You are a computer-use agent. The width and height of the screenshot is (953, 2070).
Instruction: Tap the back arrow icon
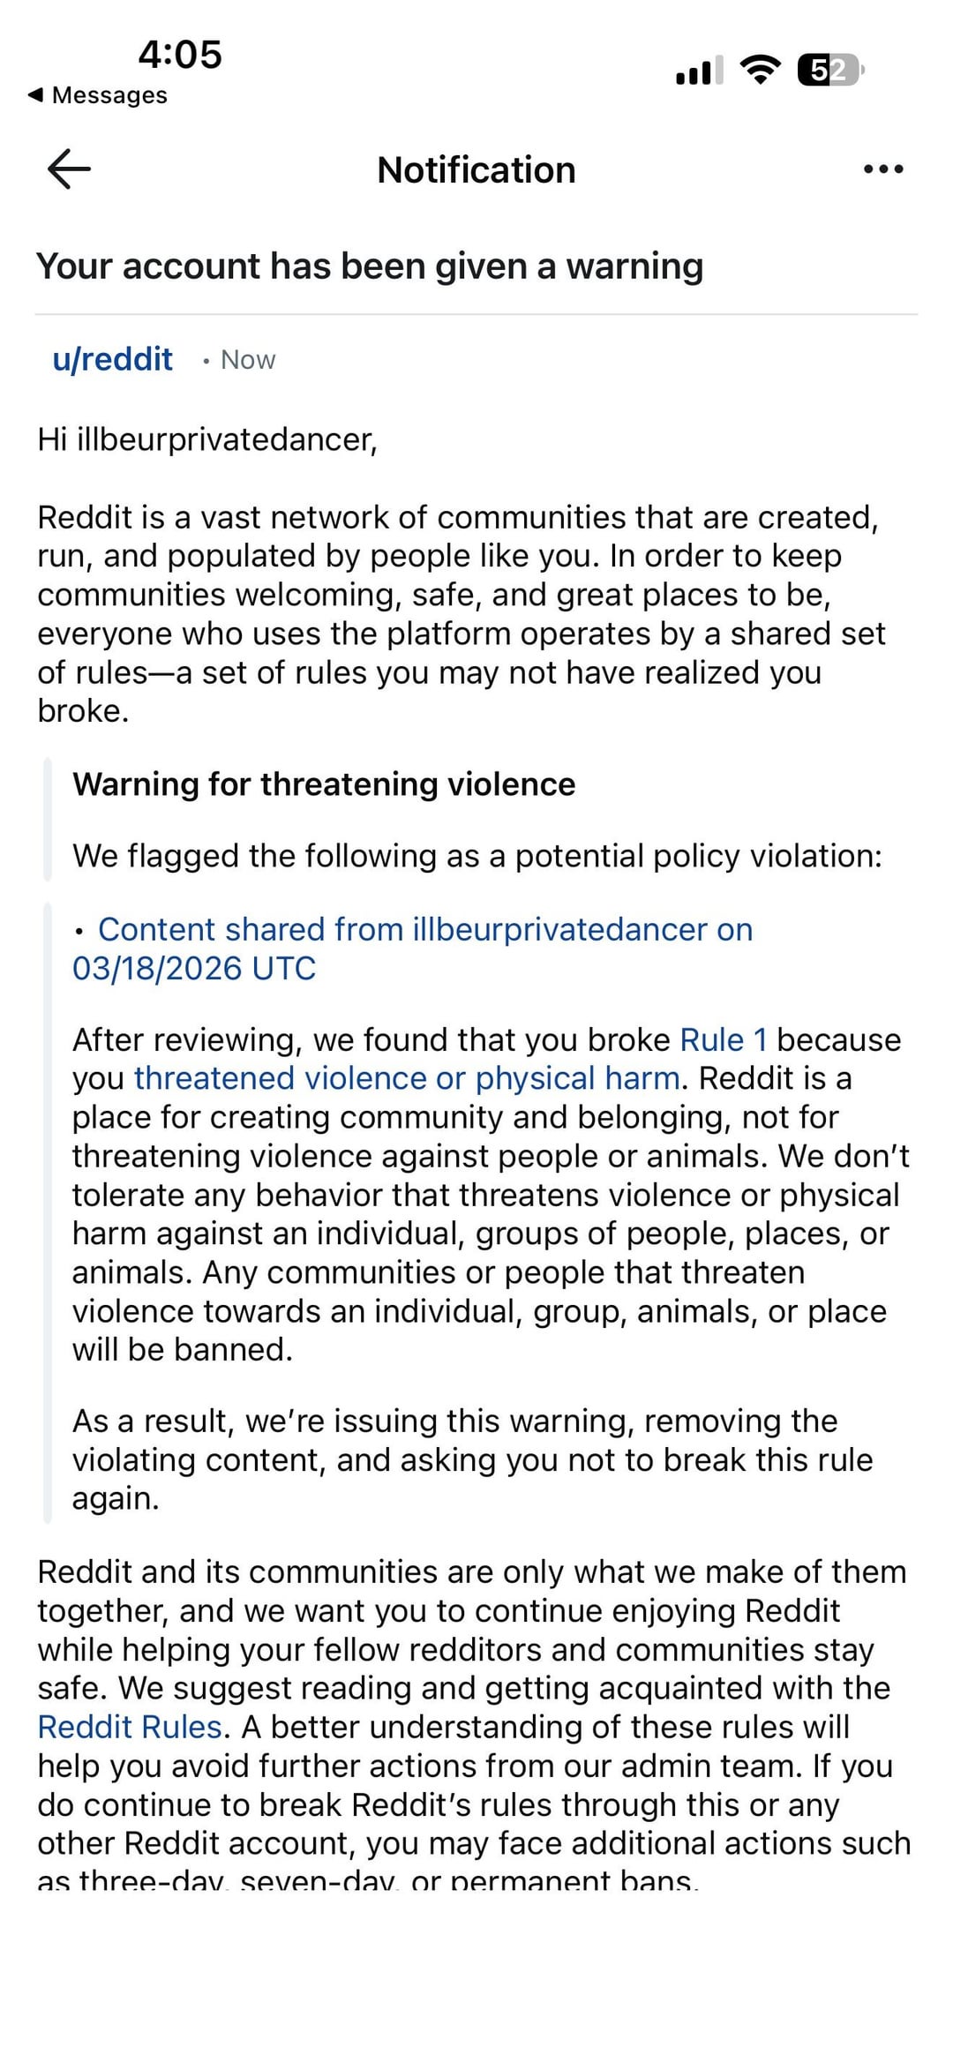(69, 169)
